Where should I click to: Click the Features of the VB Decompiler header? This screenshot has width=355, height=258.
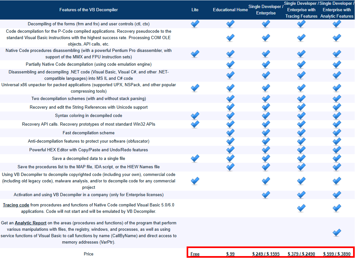[89, 10]
